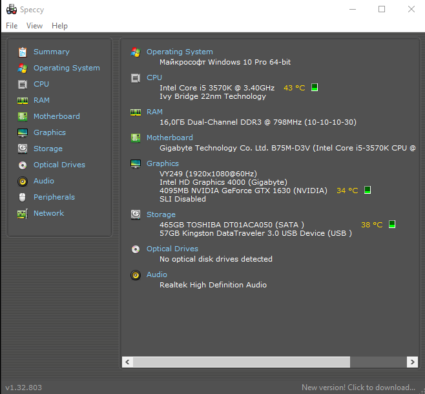Click the horizontal scrollbar right arrow
This screenshot has height=394, width=425.
pyautogui.click(x=412, y=362)
